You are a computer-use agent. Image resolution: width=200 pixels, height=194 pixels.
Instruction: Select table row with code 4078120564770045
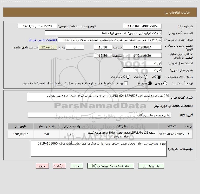coord(100,134)
